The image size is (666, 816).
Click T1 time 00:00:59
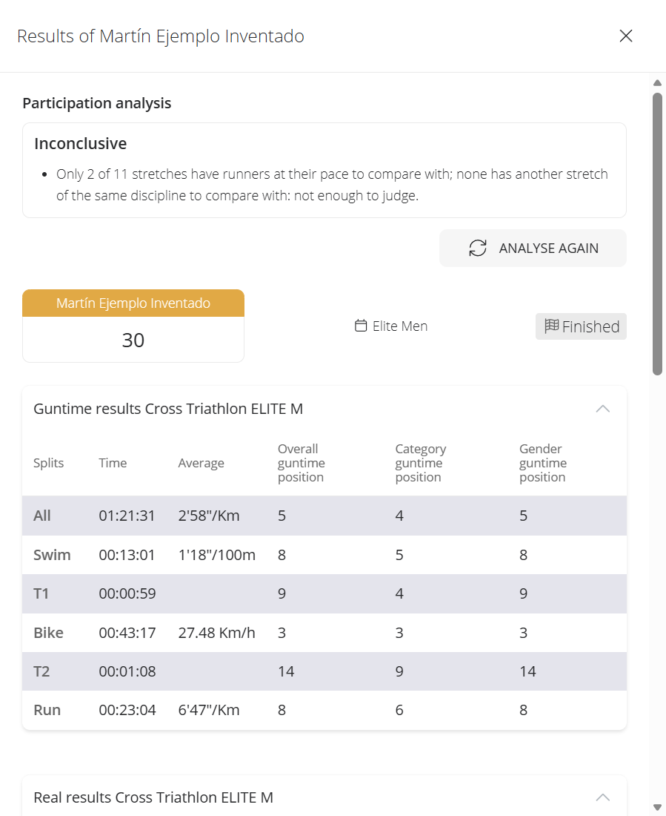127,593
